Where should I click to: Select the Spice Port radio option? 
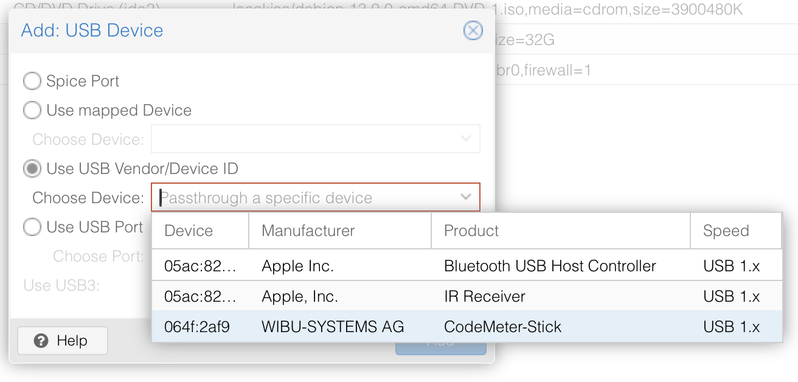pyautogui.click(x=32, y=81)
